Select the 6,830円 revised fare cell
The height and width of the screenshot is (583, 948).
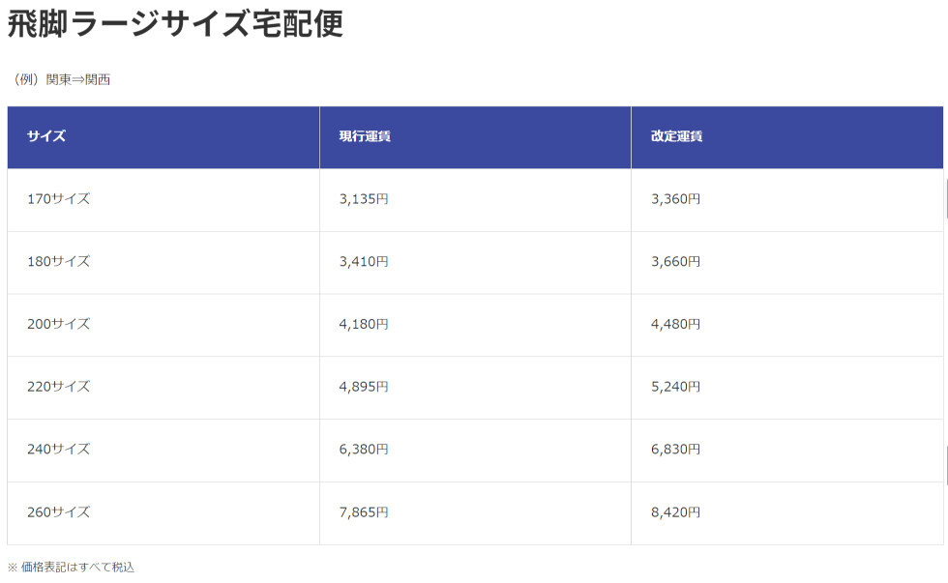click(675, 450)
